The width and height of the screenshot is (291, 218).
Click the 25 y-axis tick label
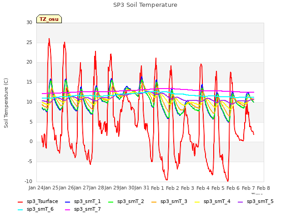[29, 42]
